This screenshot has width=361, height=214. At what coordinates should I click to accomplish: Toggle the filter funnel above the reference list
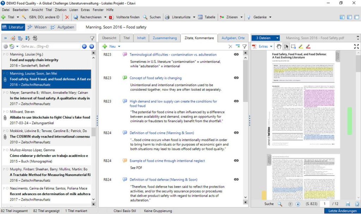click(92, 38)
